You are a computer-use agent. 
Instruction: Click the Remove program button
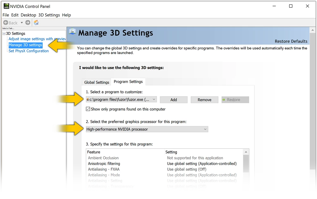[205, 100]
